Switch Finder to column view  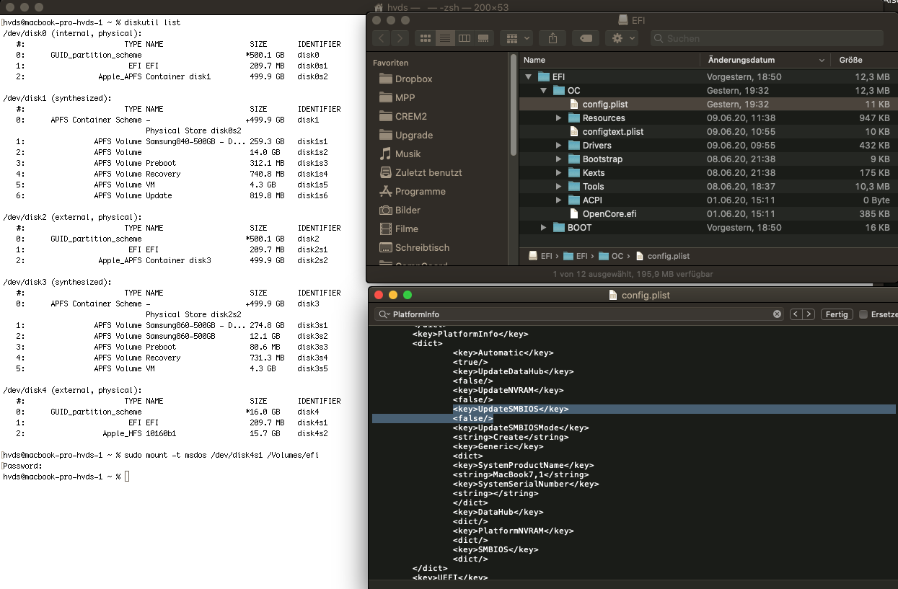point(465,38)
